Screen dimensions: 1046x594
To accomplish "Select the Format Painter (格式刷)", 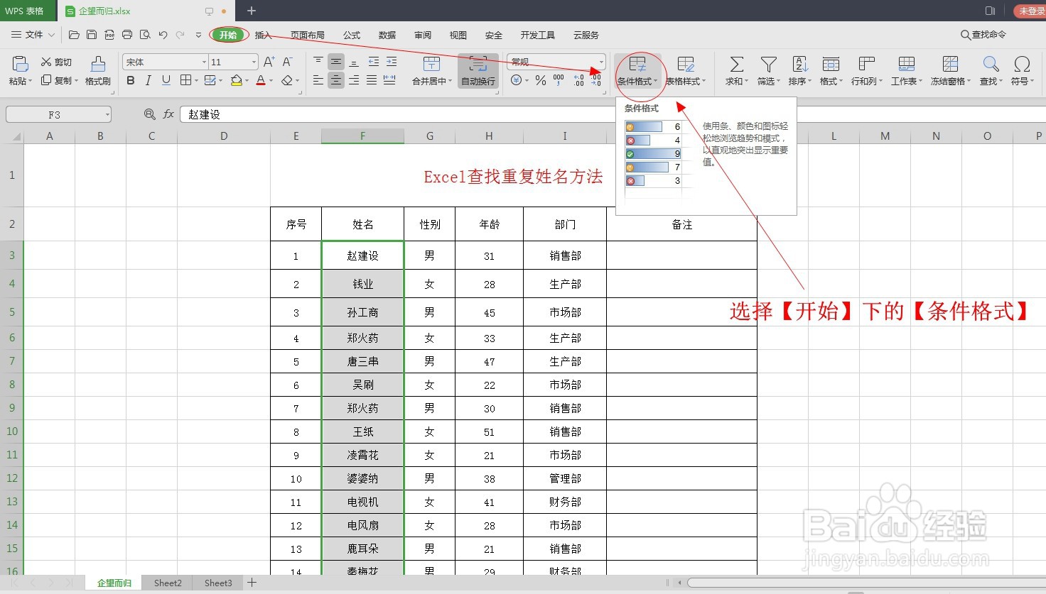I will pyautogui.click(x=98, y=70).
